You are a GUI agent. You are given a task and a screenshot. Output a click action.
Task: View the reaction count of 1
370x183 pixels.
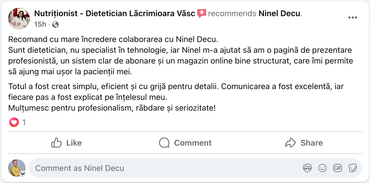pos(24,123)
